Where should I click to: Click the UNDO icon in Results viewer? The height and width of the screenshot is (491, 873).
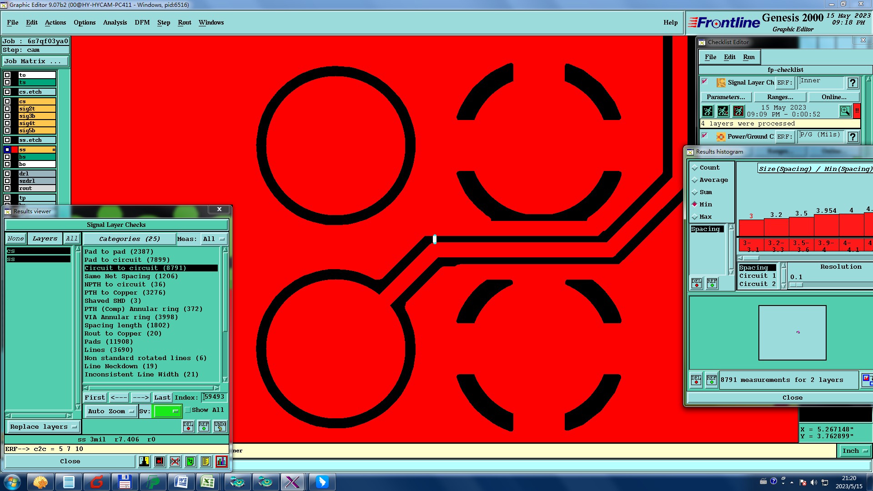coord(220,426)
